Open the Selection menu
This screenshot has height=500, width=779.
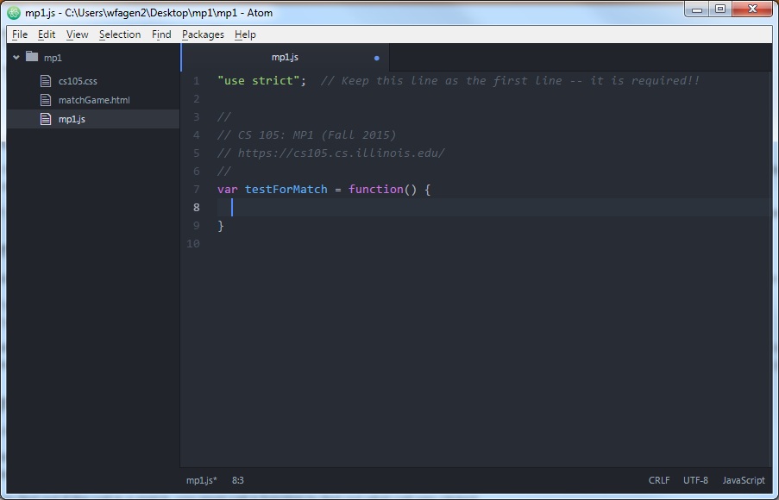pyautogui.click(x=120, y=34)
